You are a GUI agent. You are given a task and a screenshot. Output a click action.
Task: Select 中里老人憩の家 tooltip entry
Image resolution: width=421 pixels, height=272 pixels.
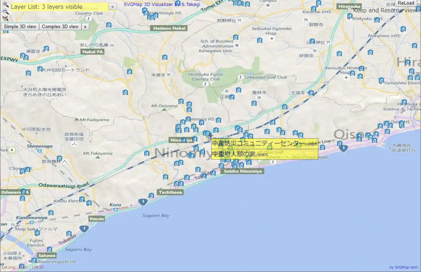tap(264, 154)
